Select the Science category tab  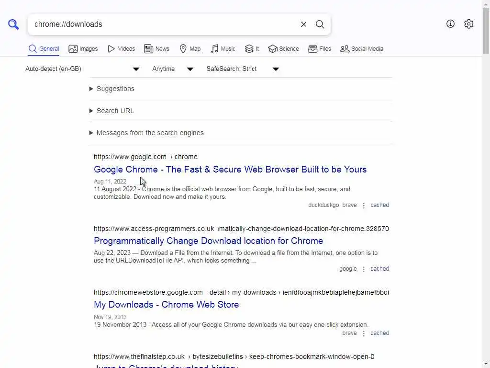283,49
